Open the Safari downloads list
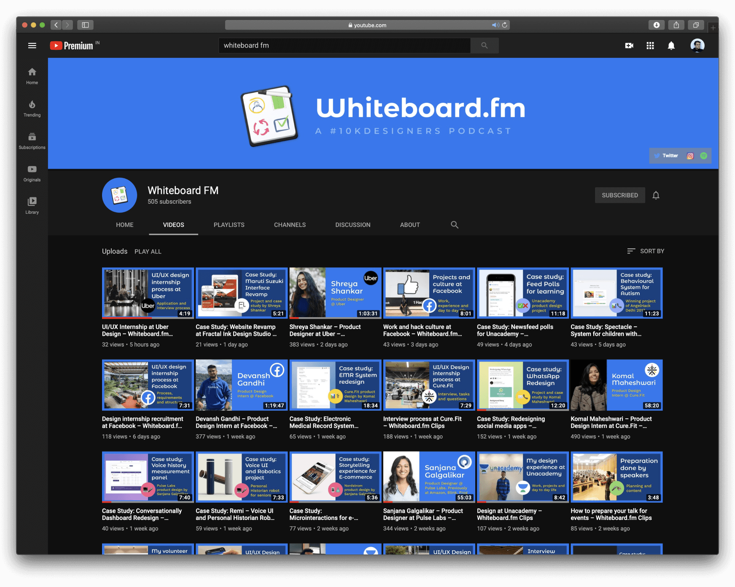This screenshot has width=735, height=587. [657, 25]
